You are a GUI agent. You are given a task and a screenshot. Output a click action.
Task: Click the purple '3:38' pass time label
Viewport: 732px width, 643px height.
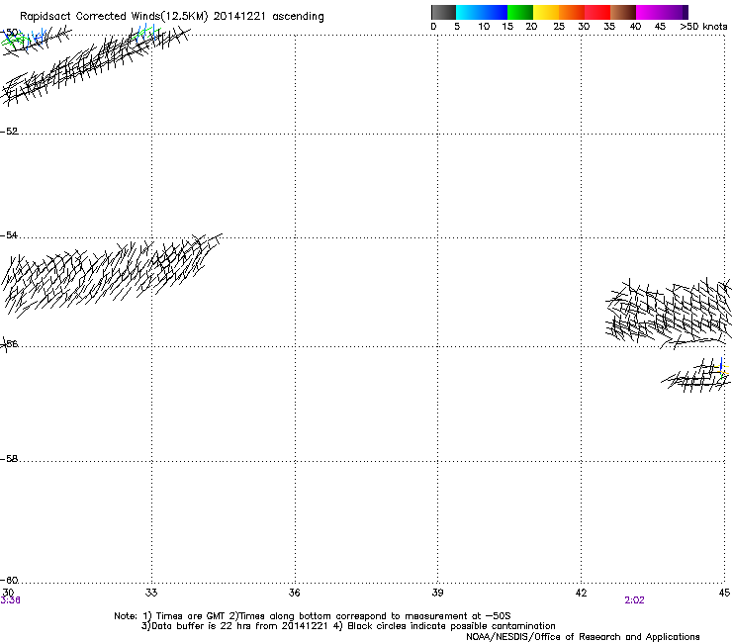[10, 600]
